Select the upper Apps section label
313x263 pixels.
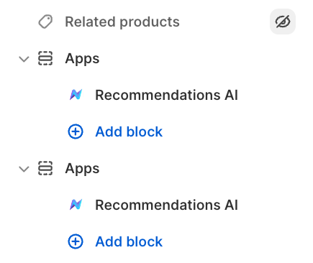point(82,59)
